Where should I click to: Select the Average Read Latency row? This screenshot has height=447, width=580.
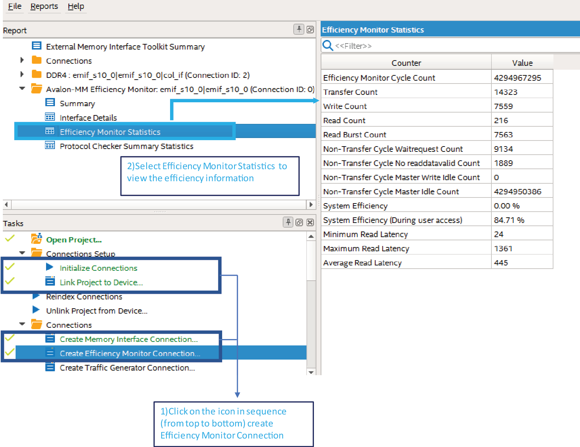437,262
